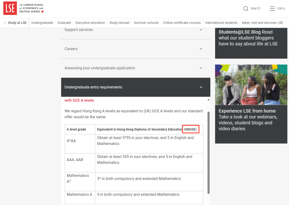Open Executive education nav item
Screen dimensions: 289x205
pyautogui.click(x=90, y=23)
